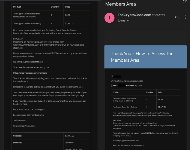This screenshot has width=191, height=150.
Task: Click 'Price' header in right email table
Action: tap(160, 92)
